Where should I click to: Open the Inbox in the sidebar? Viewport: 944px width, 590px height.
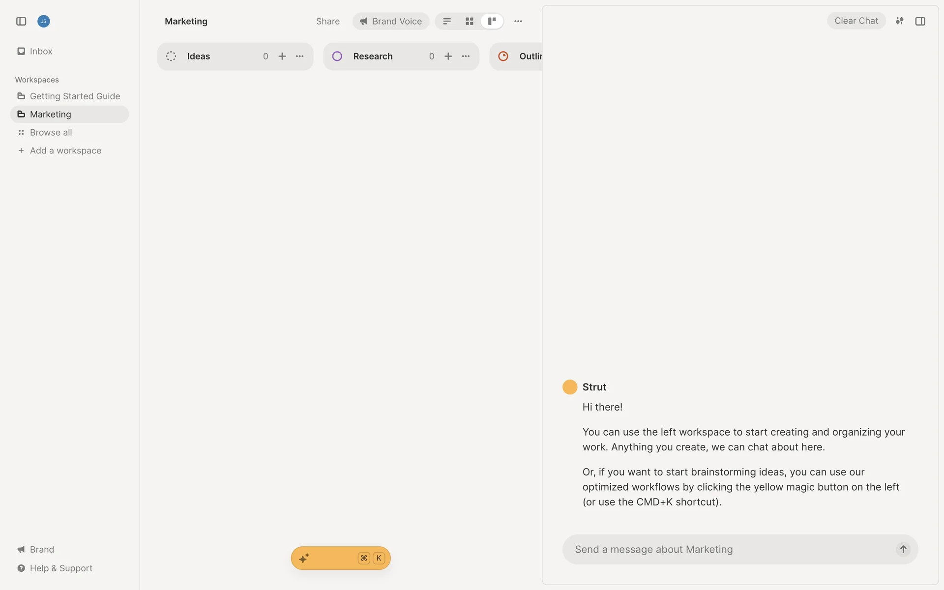41,51
